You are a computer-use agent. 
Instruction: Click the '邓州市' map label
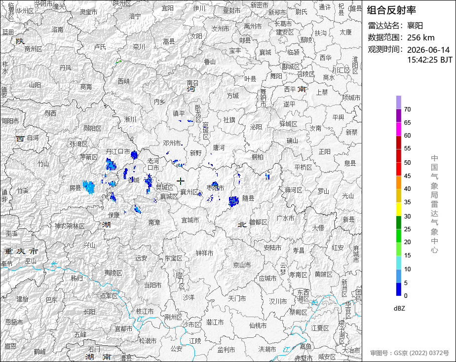(x=172, y=143)
